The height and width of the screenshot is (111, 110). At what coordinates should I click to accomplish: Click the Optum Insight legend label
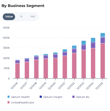[x=53, y=97]
